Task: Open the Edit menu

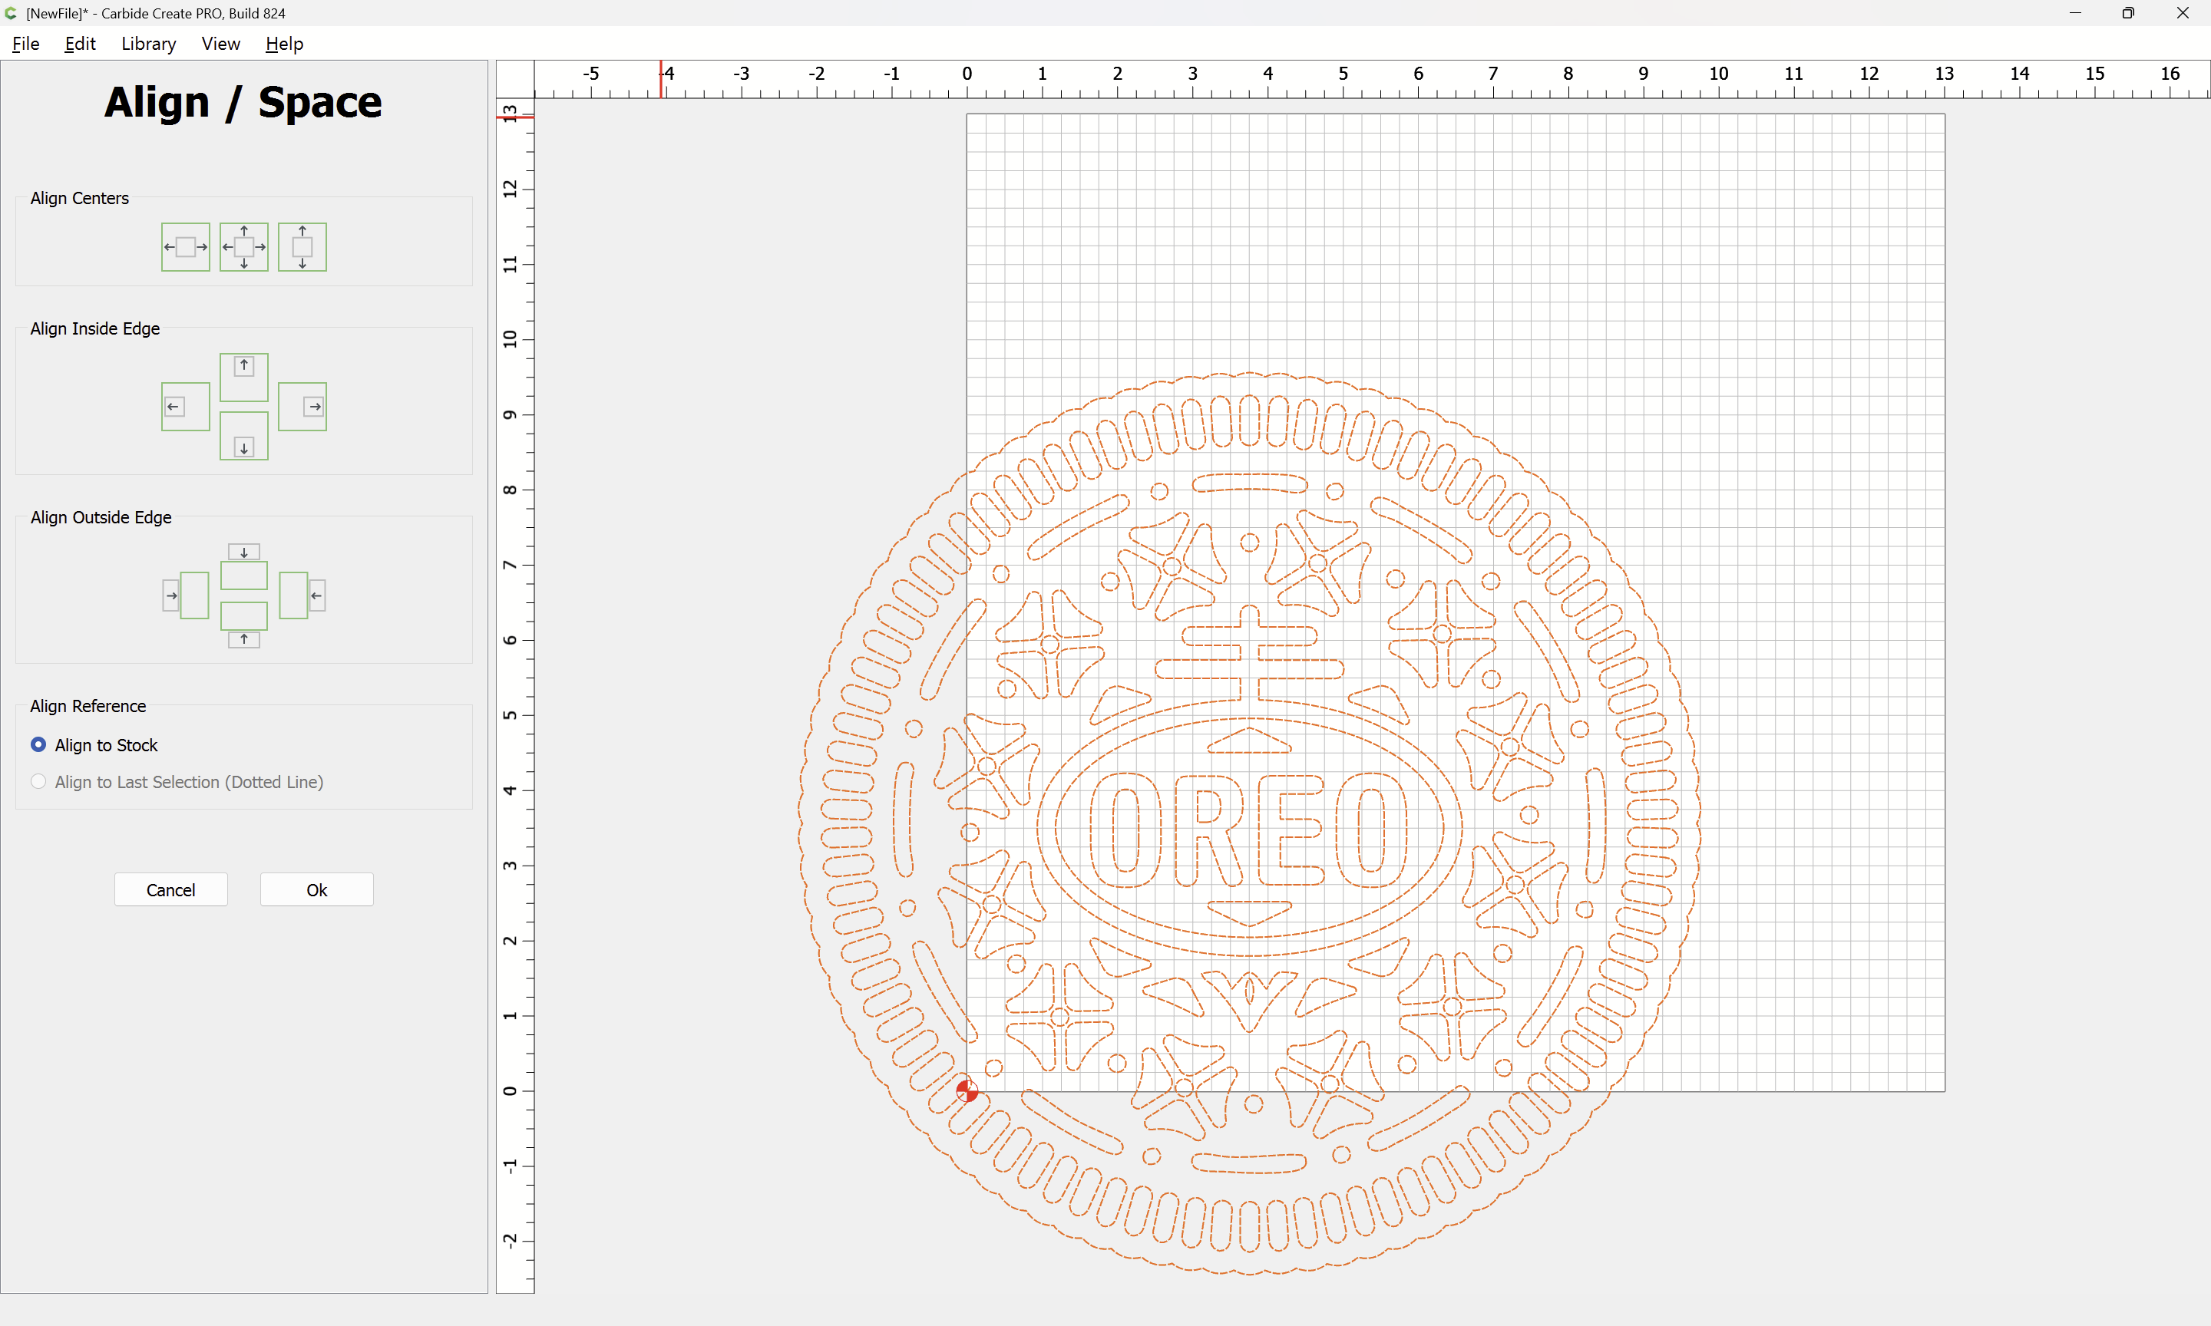Action: [x=80, y=44]
